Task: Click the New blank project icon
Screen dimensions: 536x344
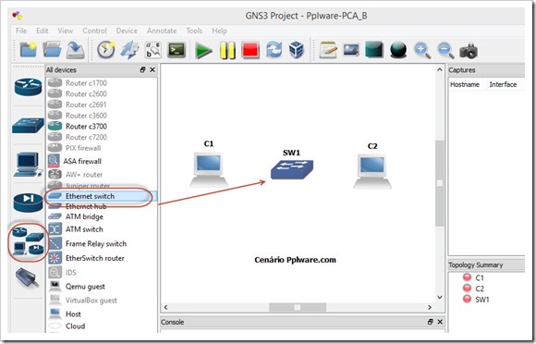Action: 28,50
